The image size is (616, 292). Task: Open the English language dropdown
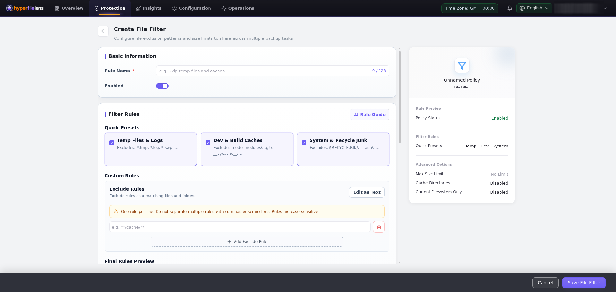[x=534, y=8]
